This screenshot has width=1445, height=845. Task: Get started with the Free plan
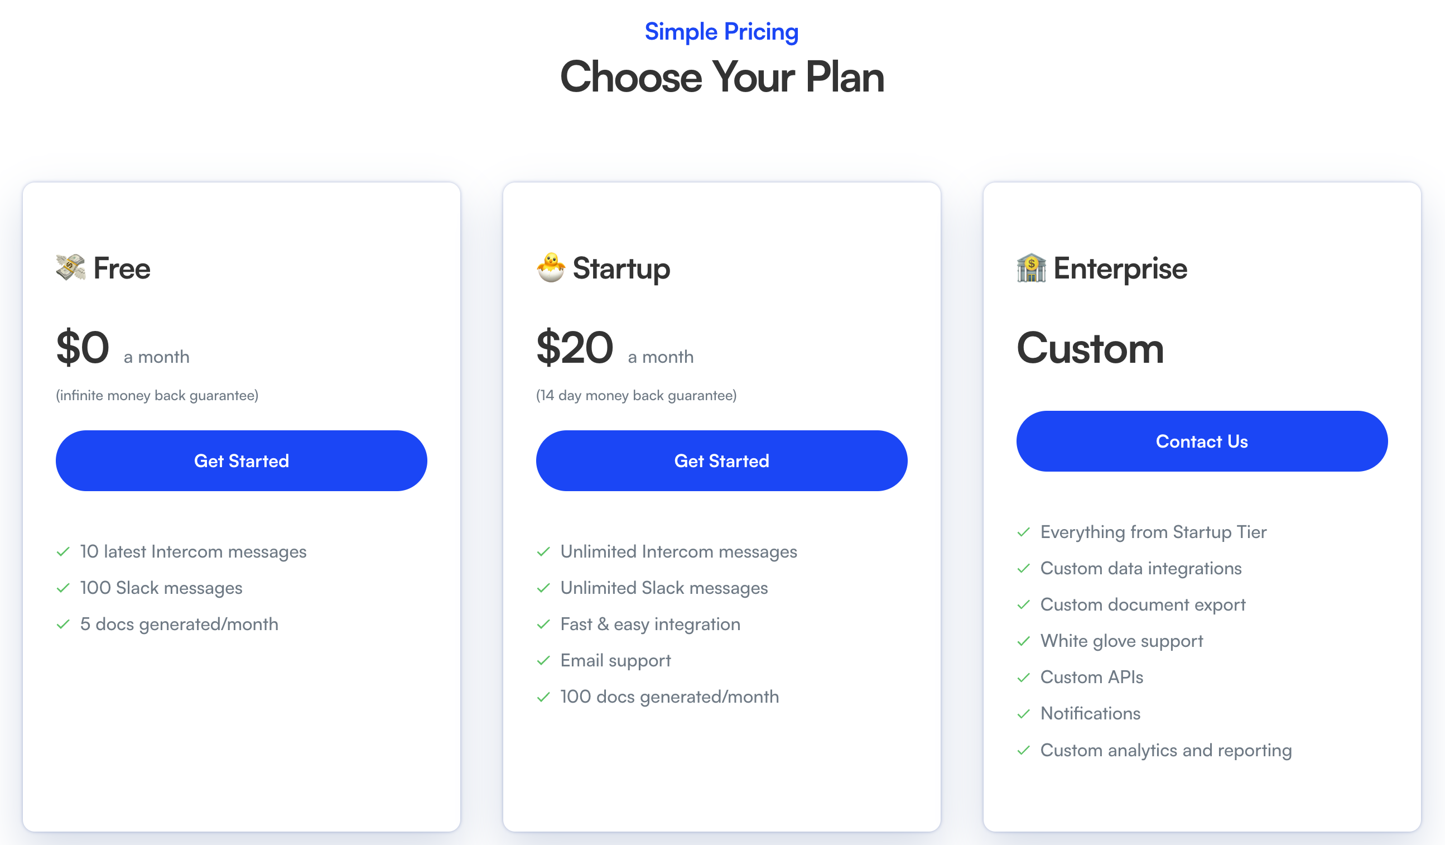point(242,460)
